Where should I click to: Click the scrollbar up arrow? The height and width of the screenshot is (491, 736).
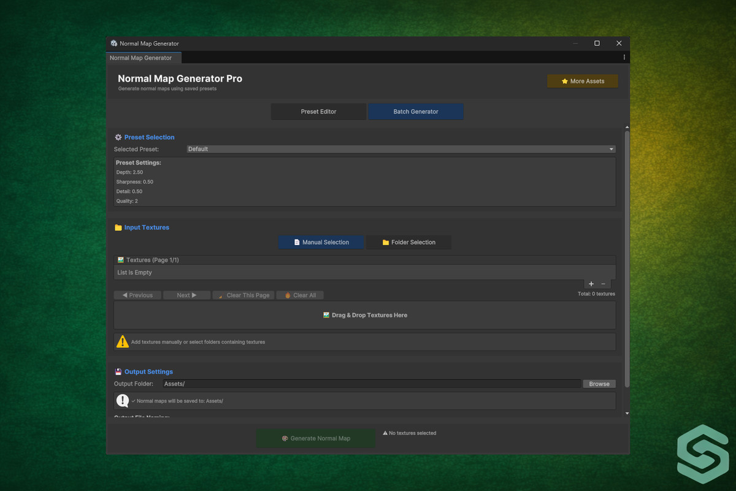[x=626, y=128]
